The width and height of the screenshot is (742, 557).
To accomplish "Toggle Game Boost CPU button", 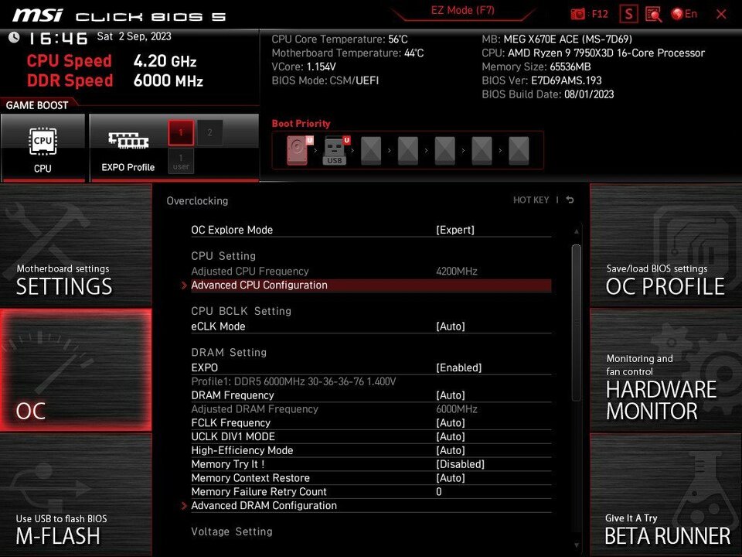I will 43,147.
